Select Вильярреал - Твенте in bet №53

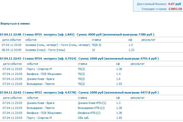point(41,108)
